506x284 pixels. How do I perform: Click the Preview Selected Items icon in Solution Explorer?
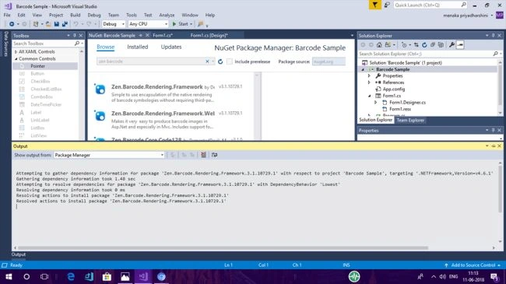460,45
